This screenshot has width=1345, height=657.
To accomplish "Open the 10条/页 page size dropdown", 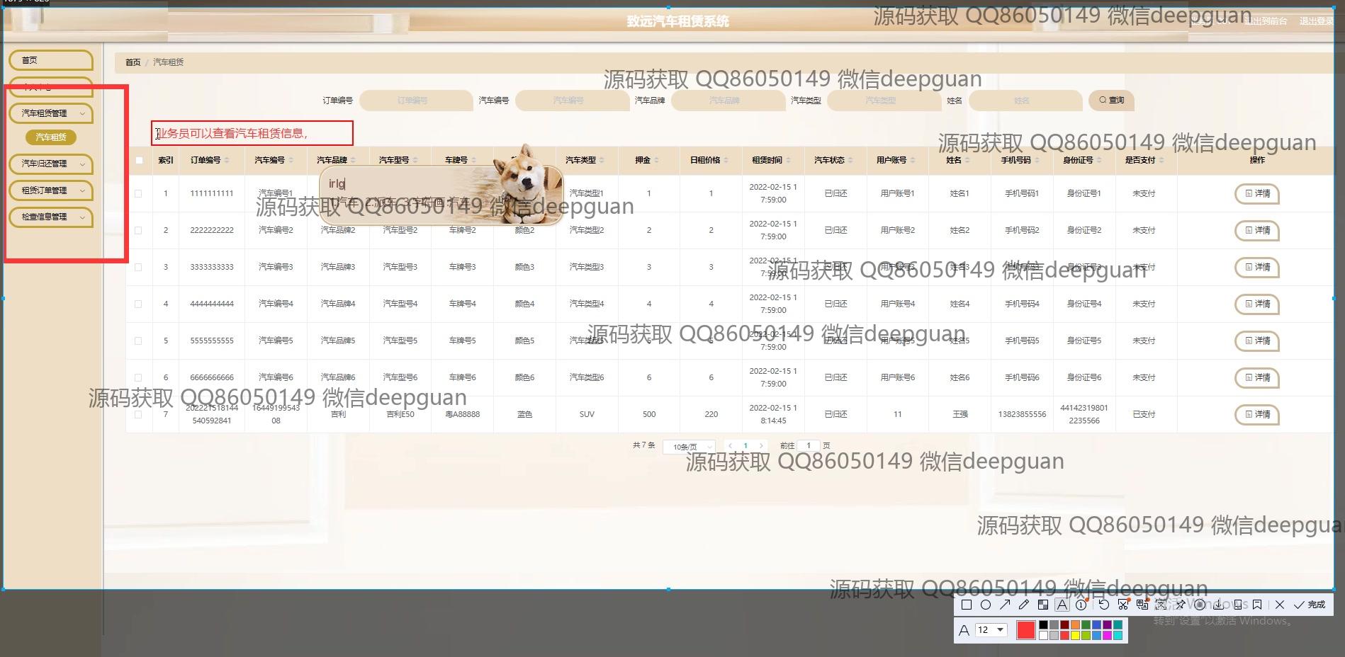I will click(688, 447).
